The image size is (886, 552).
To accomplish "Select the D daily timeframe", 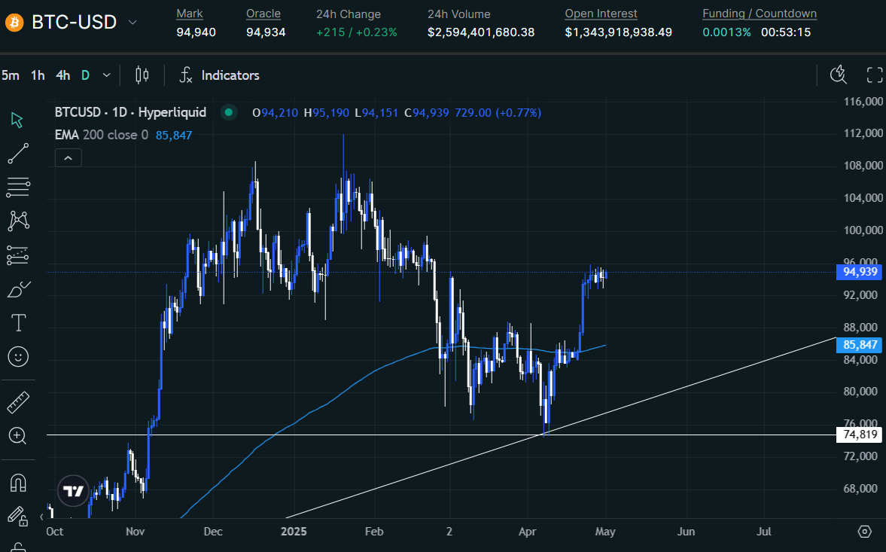I will click(x=85, y=75).
